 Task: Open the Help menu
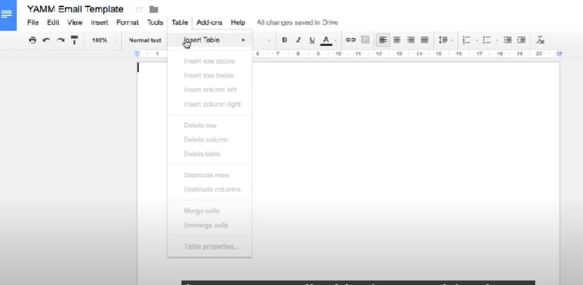(x=238, y=23)
